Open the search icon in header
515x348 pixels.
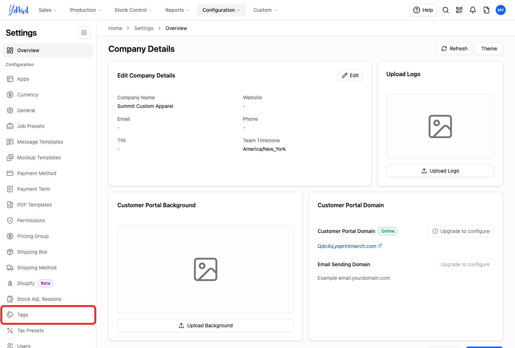[446, 10]
